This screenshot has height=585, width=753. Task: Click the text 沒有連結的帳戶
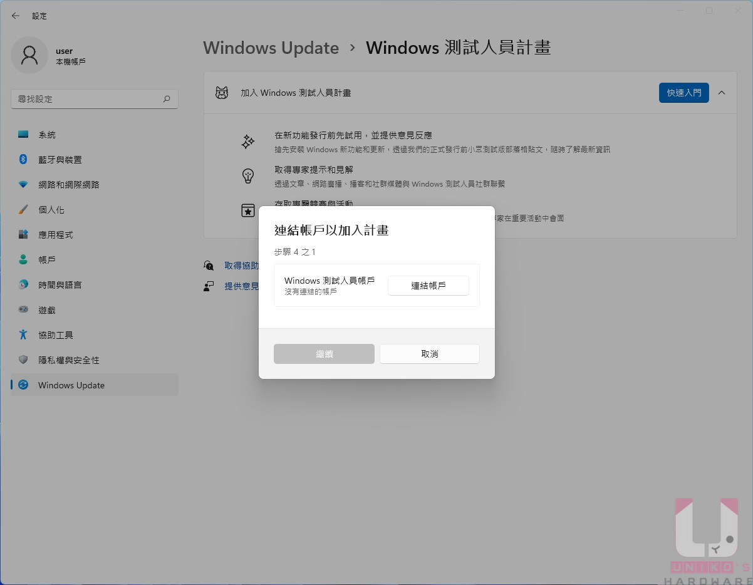(x=311, y=292)
